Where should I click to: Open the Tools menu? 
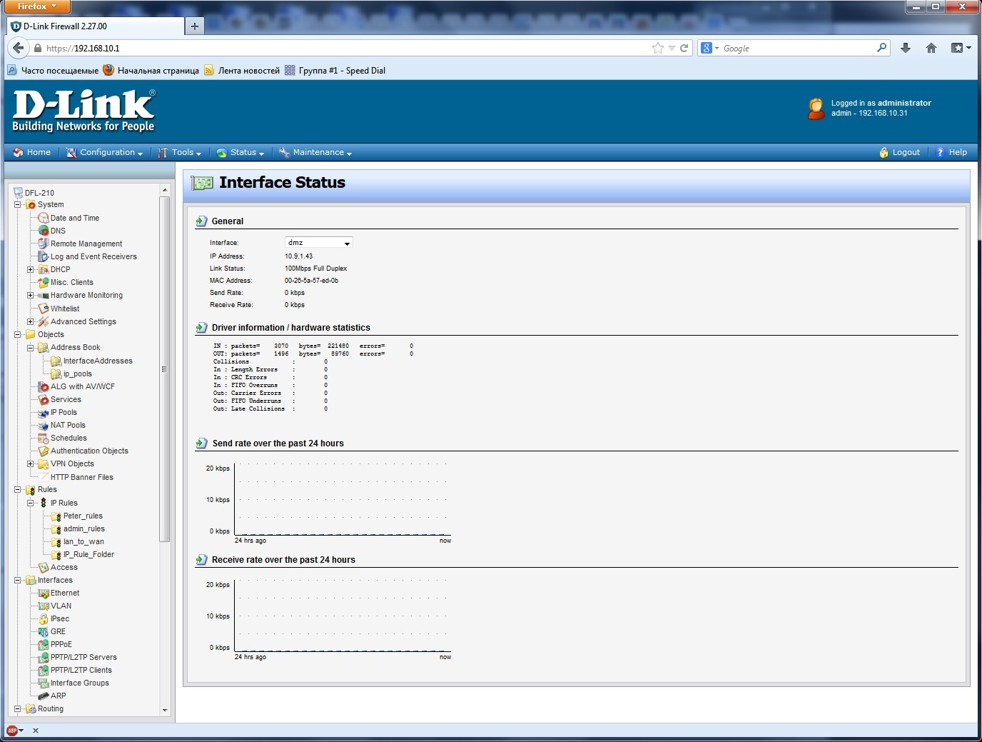pos(180,152)
